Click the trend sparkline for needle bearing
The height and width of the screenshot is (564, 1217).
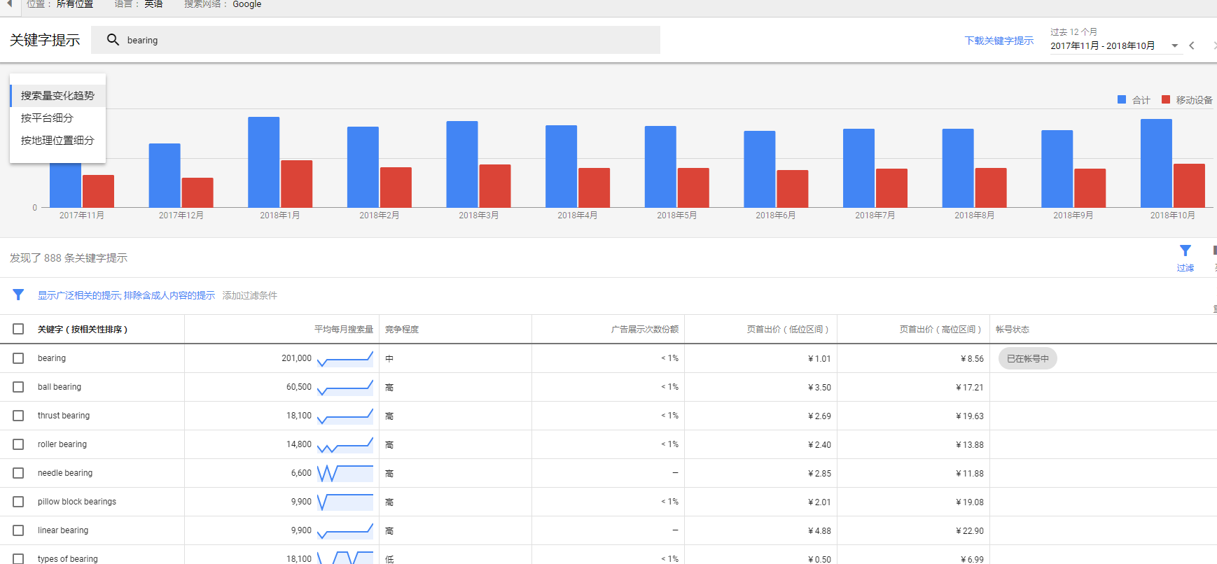(345, 474)
